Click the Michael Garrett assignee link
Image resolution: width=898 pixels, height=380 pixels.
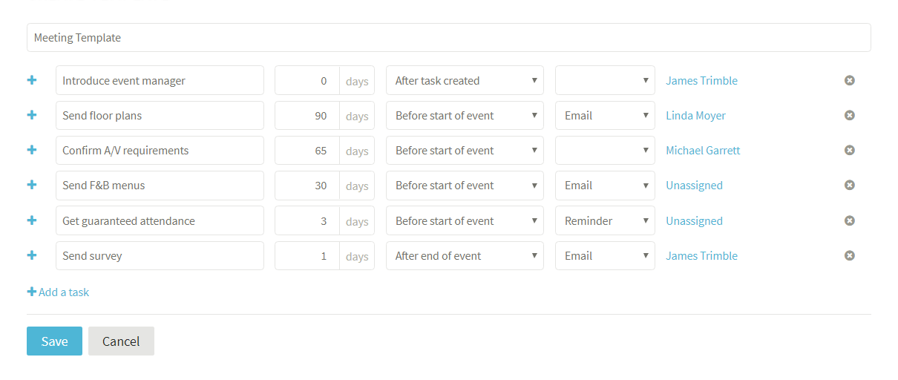coord(703,151)
